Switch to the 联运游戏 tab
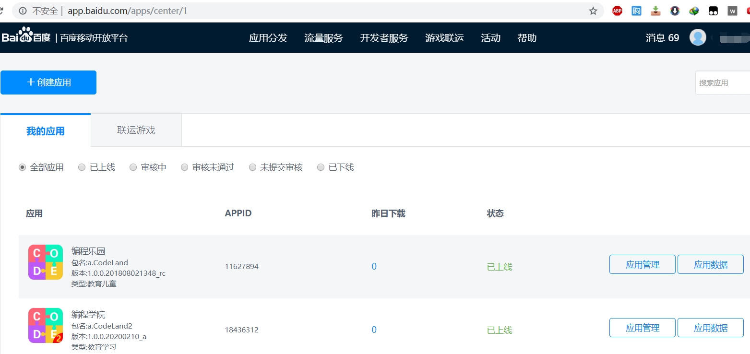 136,130
